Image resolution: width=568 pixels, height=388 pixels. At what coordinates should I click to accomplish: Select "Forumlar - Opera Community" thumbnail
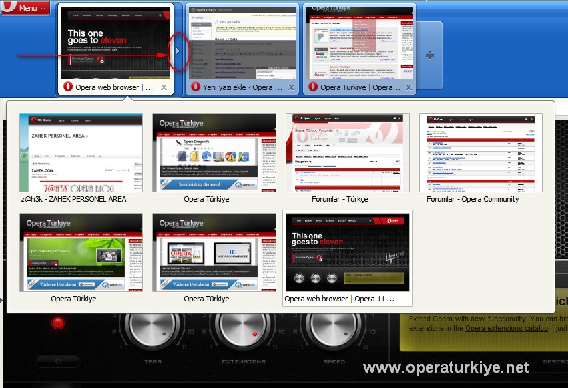480,153
